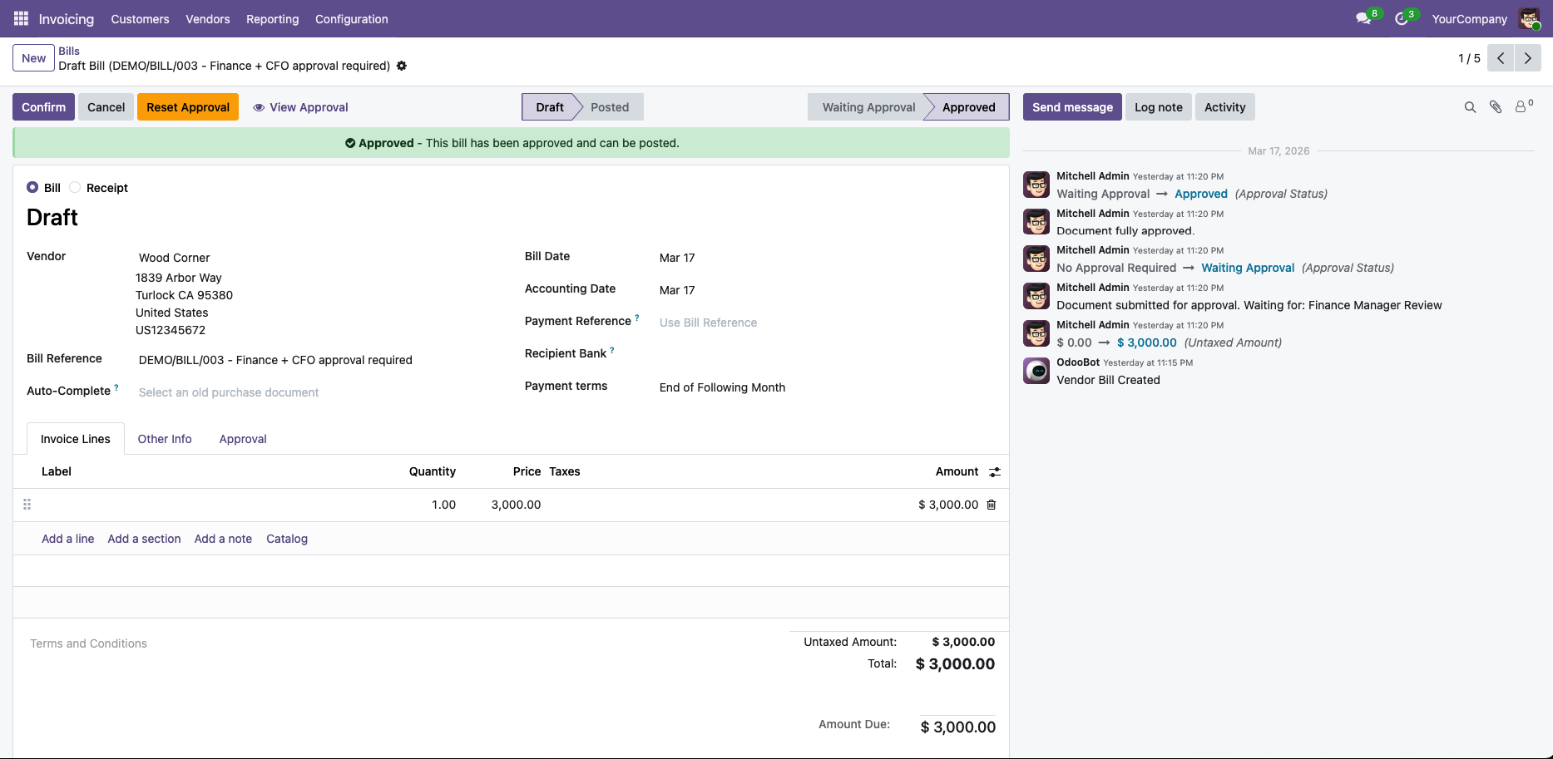Screen dimensions: 1553x759
Task: Open the Reporting menu
Action: coord(272,19)
